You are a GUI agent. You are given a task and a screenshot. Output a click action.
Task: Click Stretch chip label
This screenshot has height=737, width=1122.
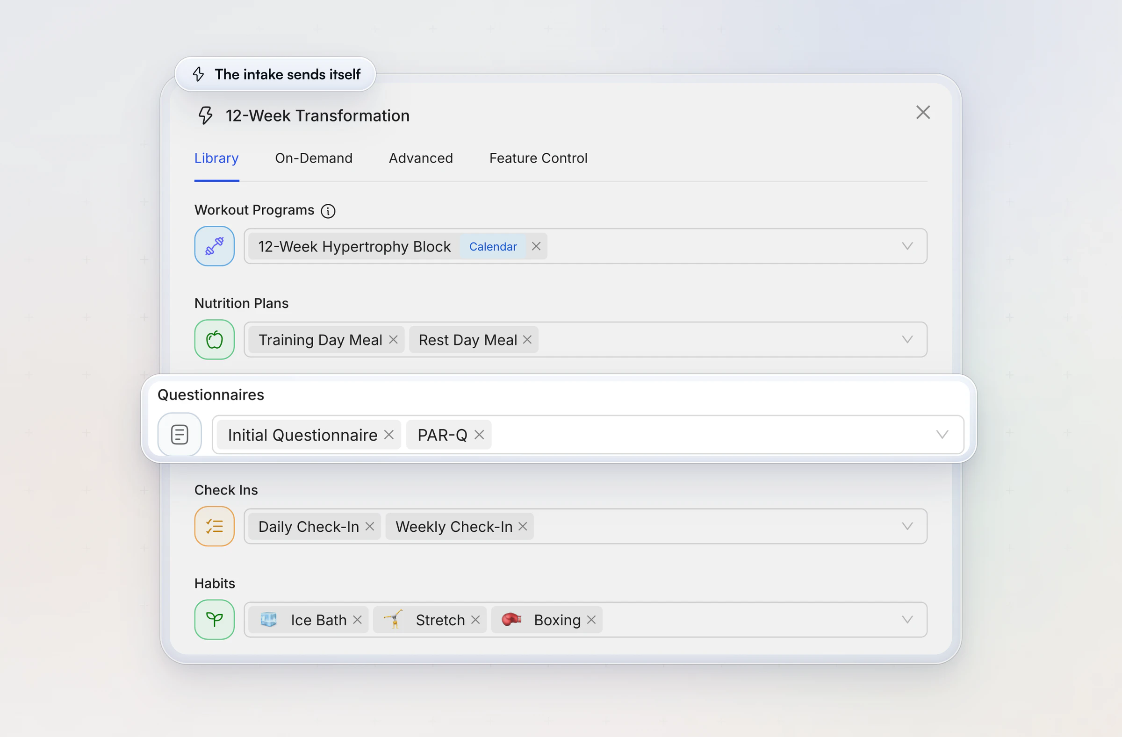point(440,620)
